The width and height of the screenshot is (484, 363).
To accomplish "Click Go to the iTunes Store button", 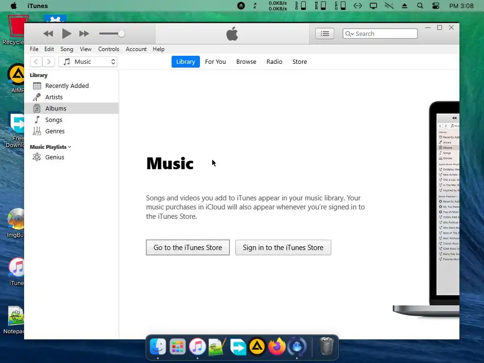I will pyautogui.click(x=188, y=248).
